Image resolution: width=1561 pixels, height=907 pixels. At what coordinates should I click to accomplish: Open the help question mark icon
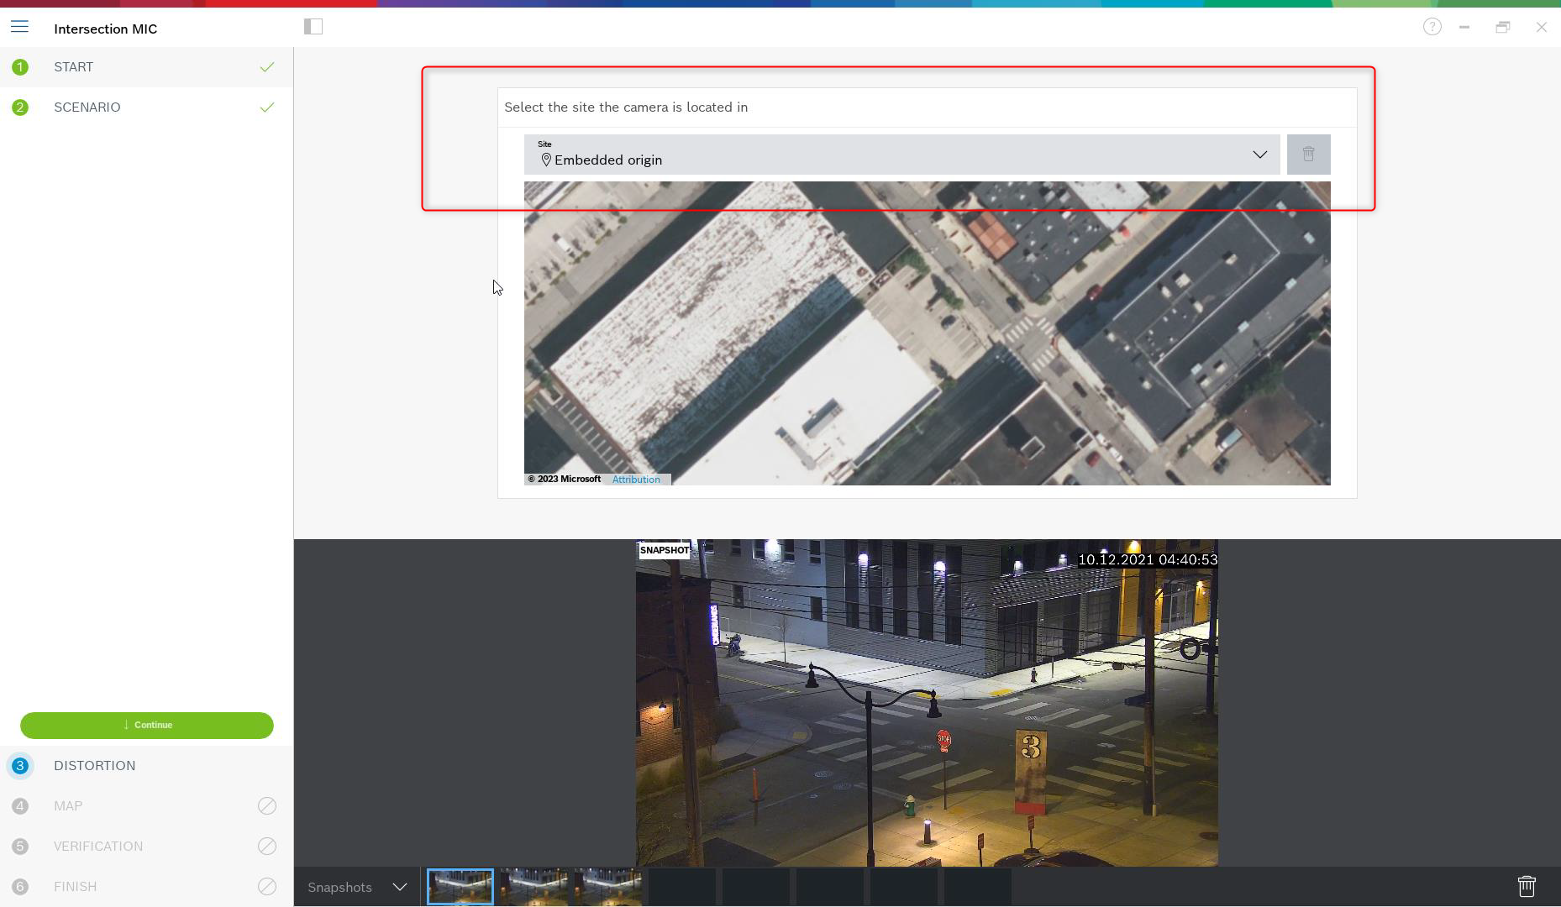1432,27
